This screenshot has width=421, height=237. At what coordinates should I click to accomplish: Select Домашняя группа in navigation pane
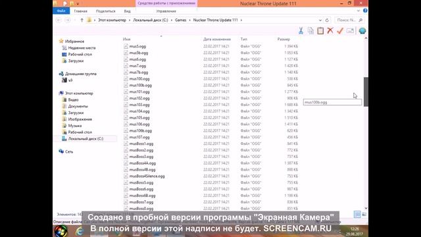[80, 74]
